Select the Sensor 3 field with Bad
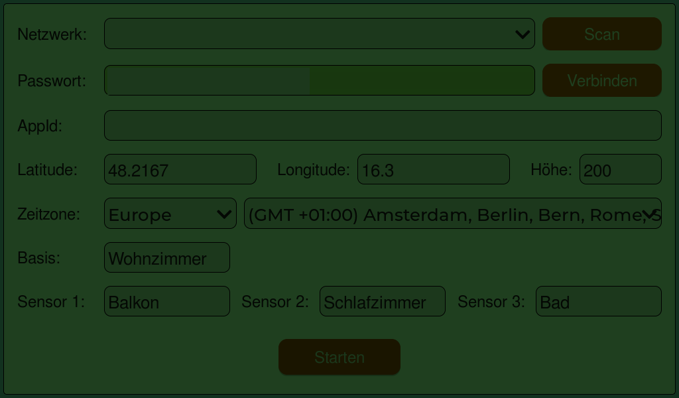 599,301
